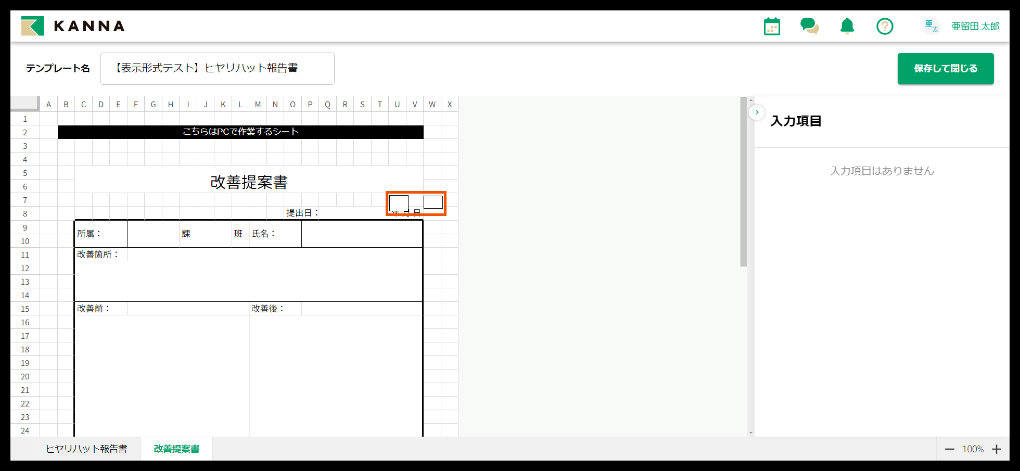Click the 保存して閉じる button
Image resolution: width=1020 pixels, height=471 pixels.
(x=945, y=68)
